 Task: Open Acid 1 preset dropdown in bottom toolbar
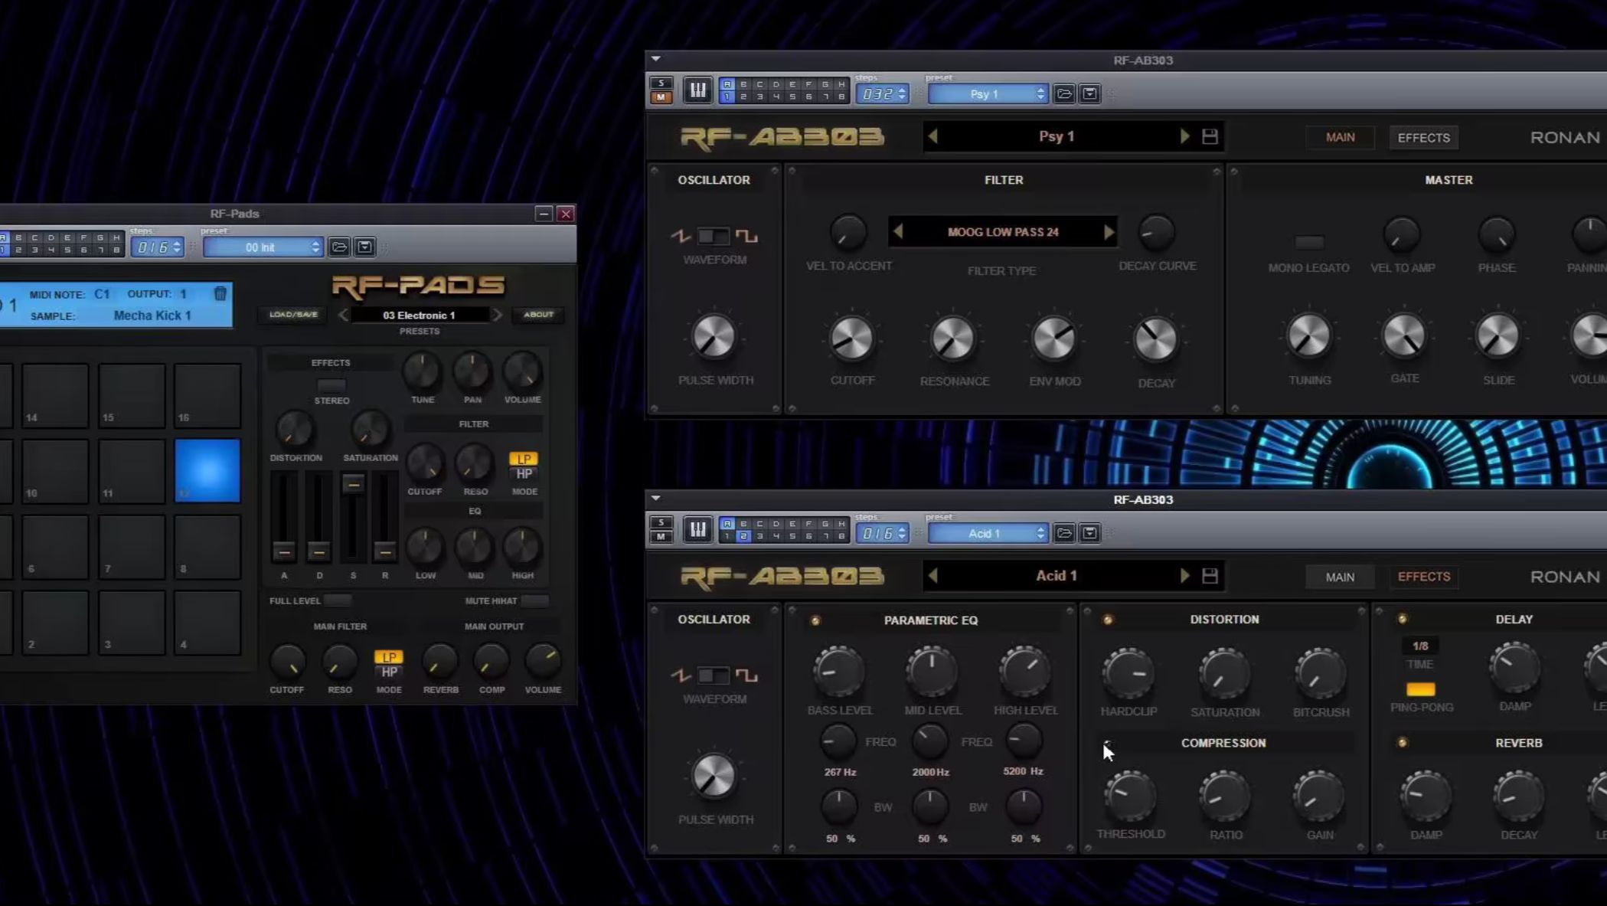pyautogui.click(x=988, y=534)
